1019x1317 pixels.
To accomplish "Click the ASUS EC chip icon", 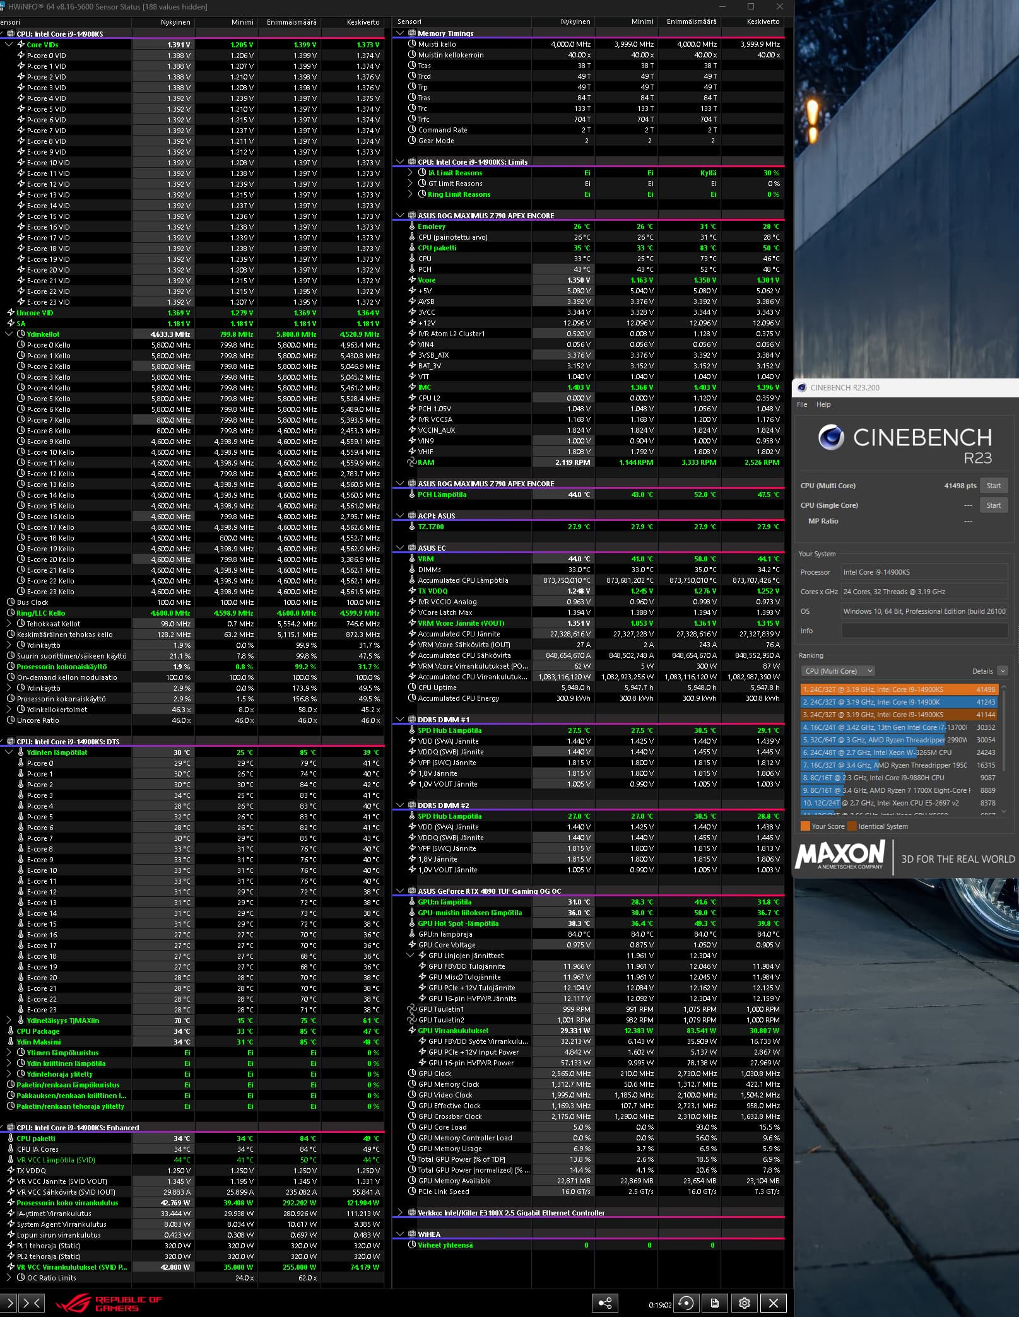I will pos(412,548).
